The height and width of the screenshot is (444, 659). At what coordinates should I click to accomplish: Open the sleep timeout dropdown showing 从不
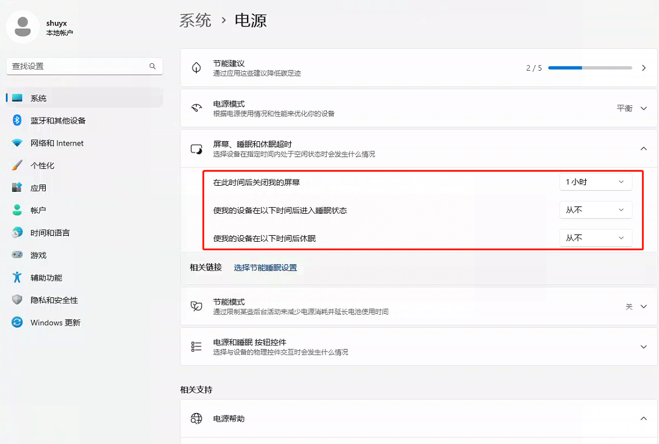pyautogui.click(x=596, y=210)
